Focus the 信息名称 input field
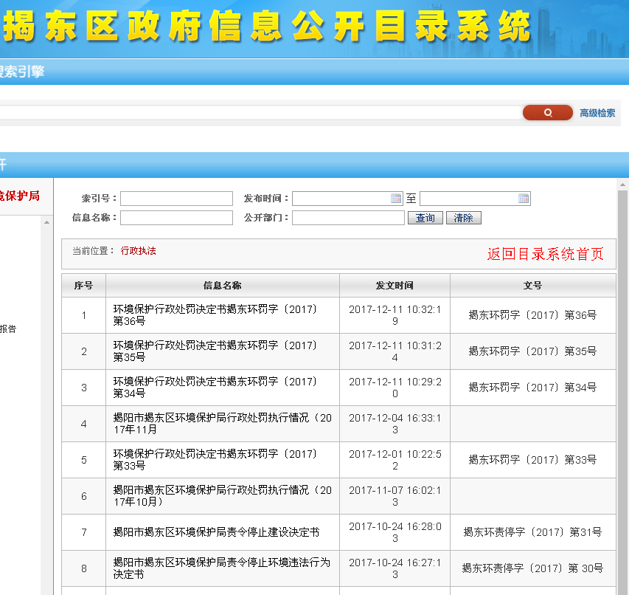The image size is (629, 595). (x=176, y=218)
